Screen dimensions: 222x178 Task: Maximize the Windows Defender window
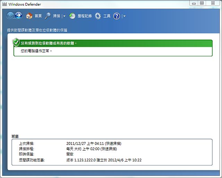point(202,3)
